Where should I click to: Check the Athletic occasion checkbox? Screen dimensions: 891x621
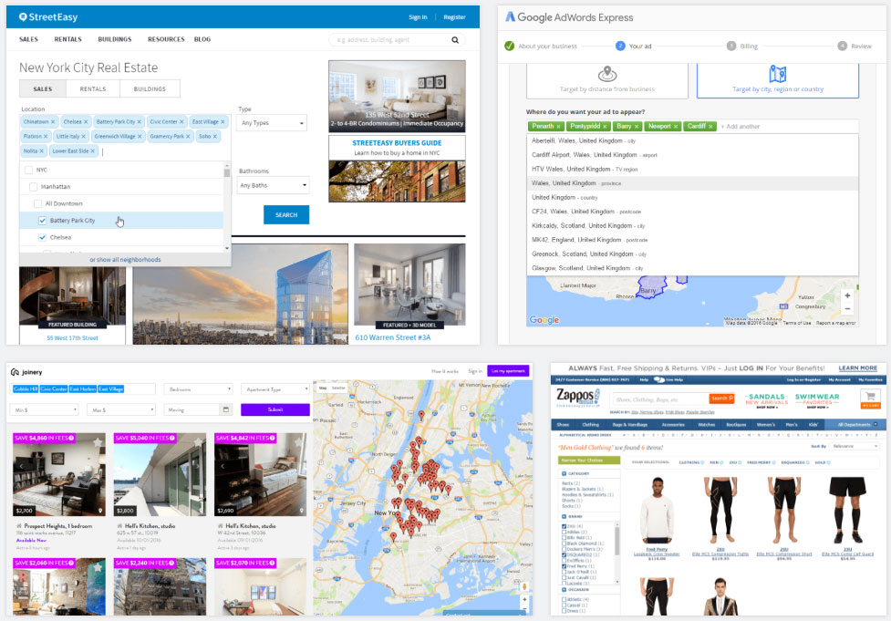(565, 599)
